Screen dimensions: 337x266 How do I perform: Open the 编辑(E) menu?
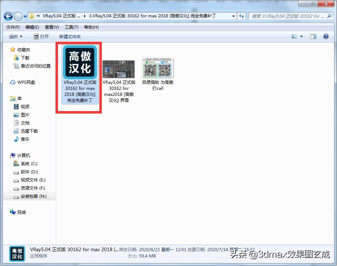point(32,27)
